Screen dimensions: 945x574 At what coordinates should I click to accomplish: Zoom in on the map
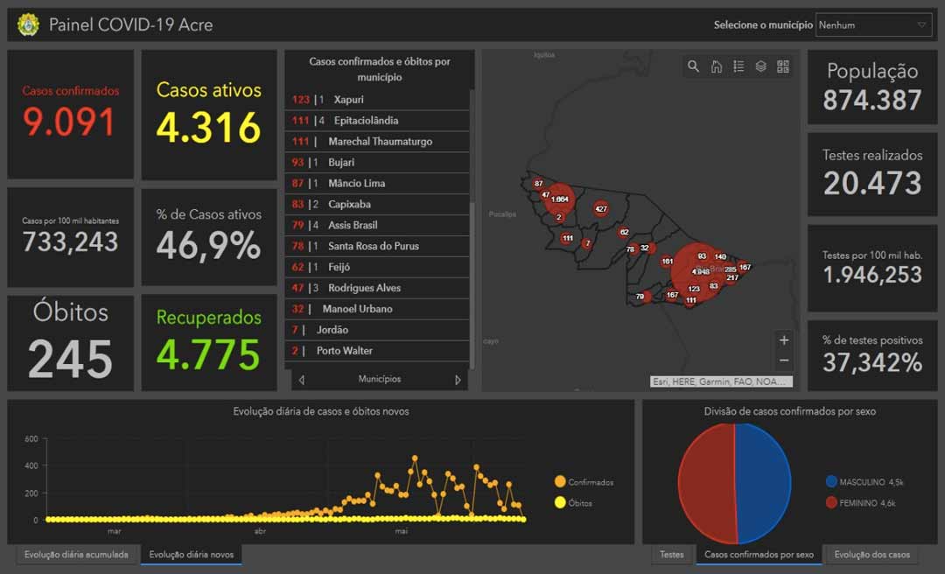pyautogui.click(x=784, y=340)
